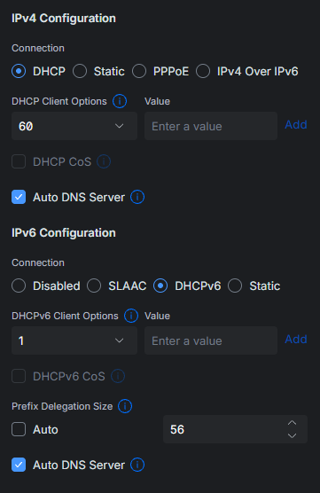Click the IPv4 Configuration heading
Viewport: 320px width, 493px height.
click(x=64, y=19)
